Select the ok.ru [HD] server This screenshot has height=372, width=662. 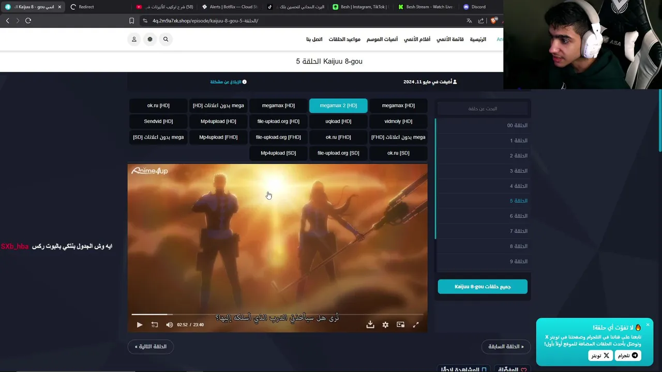pos(158,105)
